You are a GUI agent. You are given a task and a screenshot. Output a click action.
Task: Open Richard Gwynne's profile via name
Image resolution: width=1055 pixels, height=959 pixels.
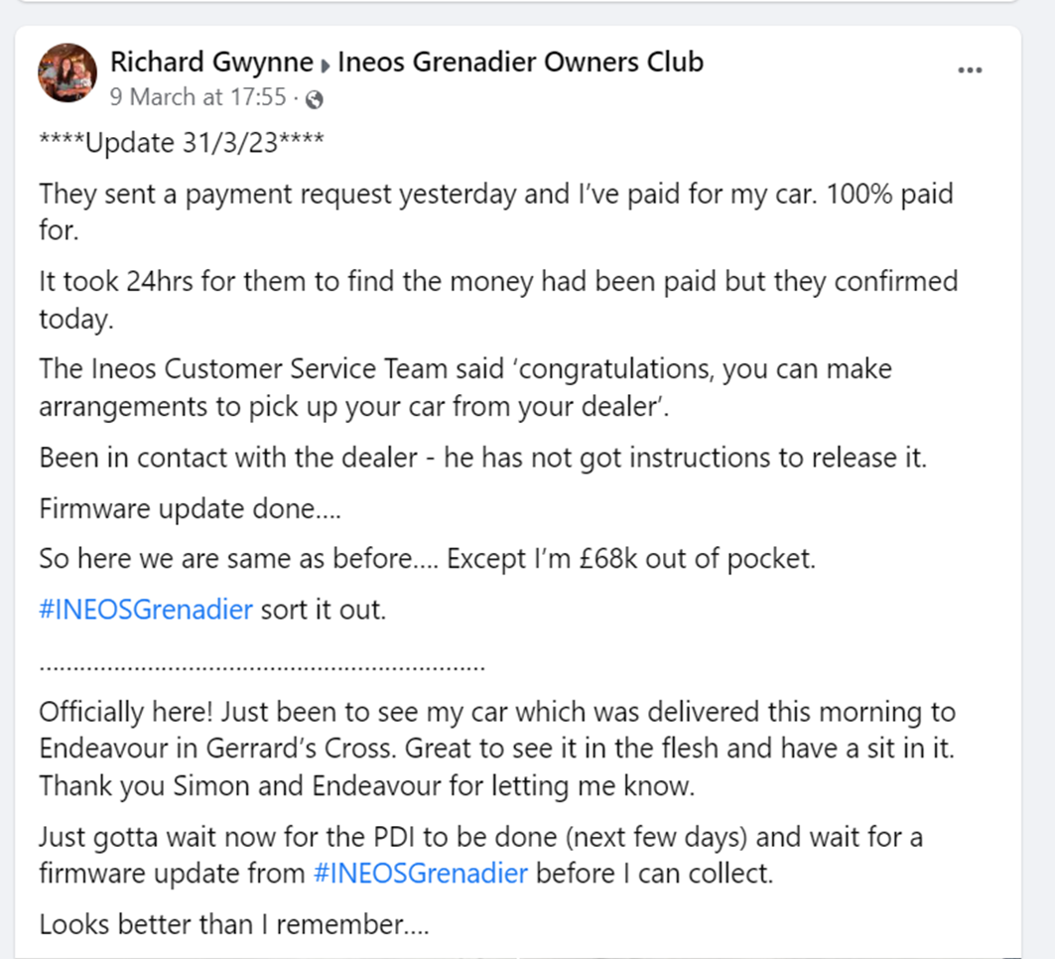(x=212, y=62)
